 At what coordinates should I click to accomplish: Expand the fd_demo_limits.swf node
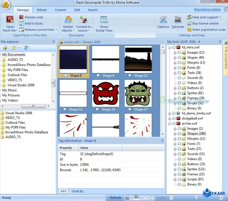tap(170, 114)
